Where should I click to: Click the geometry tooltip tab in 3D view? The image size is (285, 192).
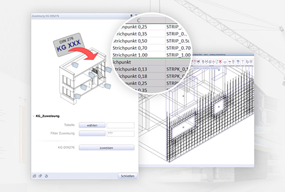(206, 68)
